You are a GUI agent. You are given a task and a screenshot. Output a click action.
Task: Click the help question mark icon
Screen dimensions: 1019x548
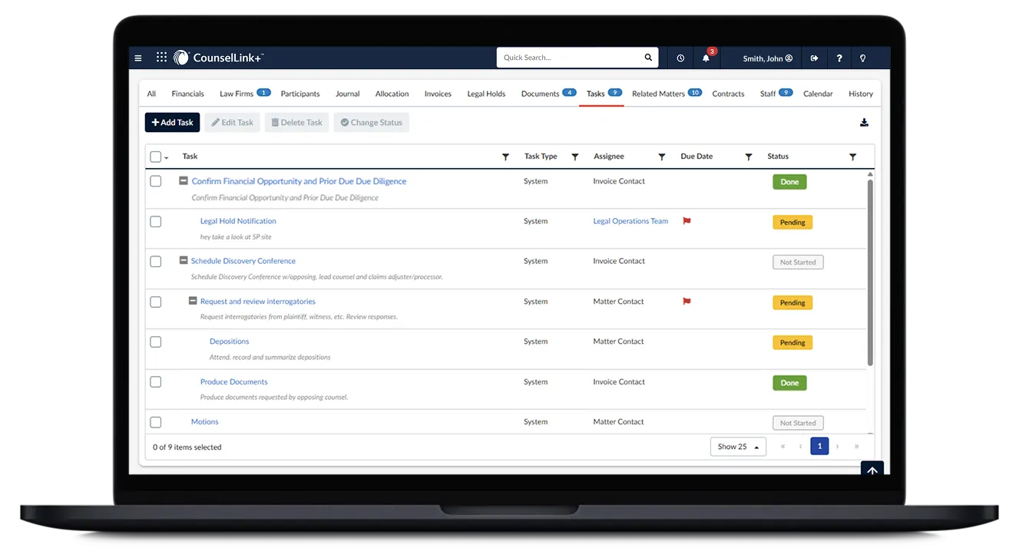[x=839, y=58]
